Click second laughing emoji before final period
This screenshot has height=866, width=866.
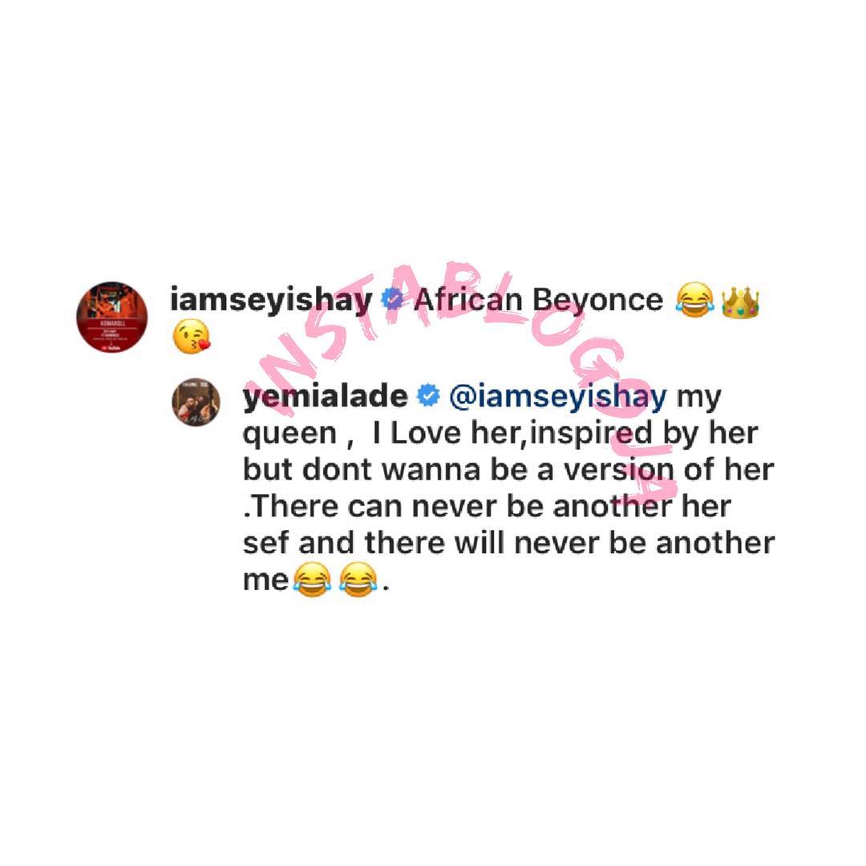pos(358,580)
